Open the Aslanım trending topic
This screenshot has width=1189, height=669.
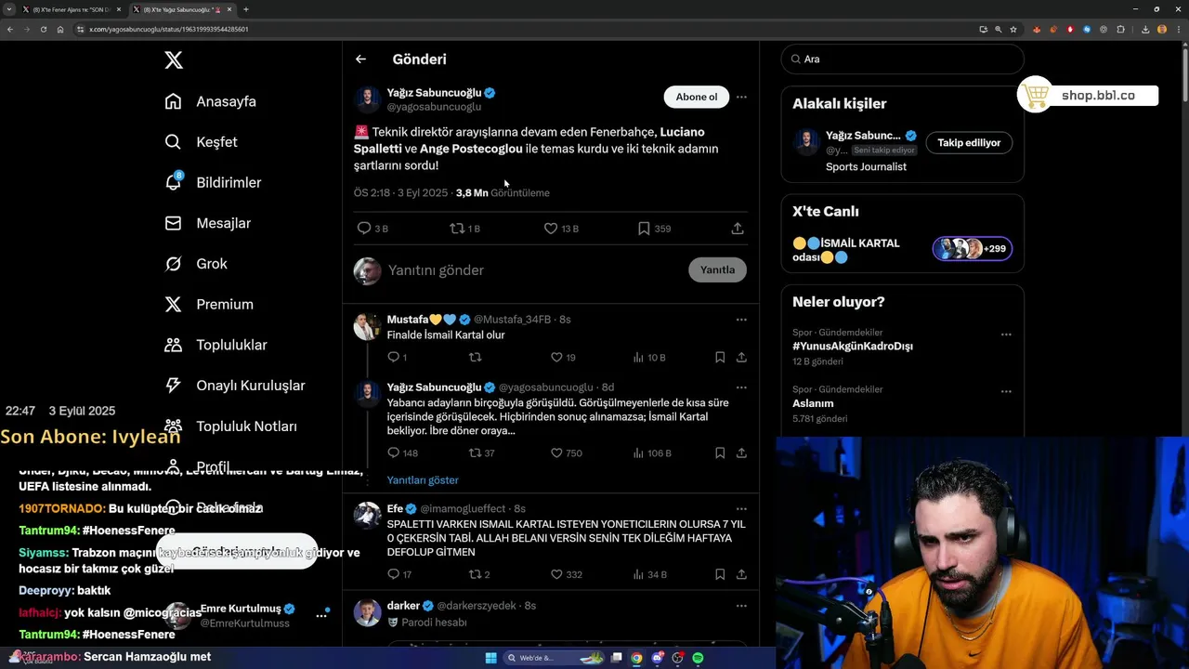pyautogui.click(x=813, y=404)
